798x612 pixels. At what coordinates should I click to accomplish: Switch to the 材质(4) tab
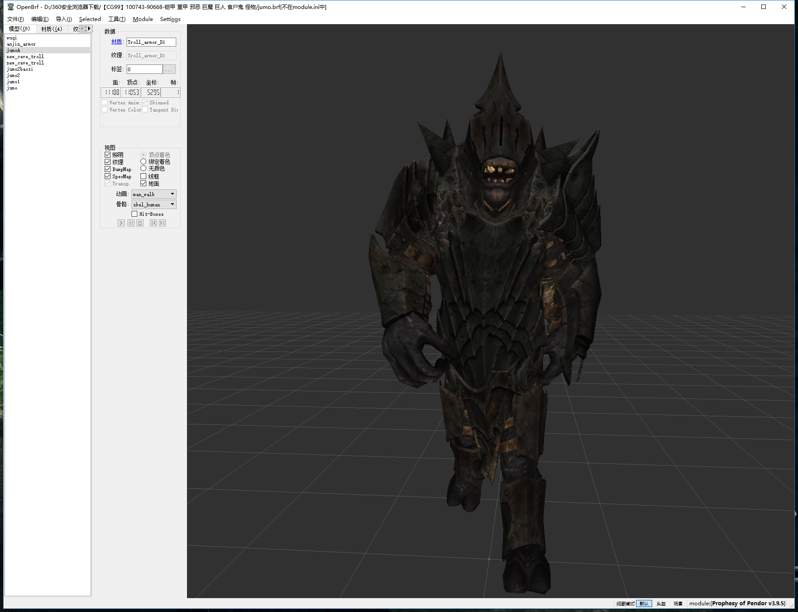point(51,29)
